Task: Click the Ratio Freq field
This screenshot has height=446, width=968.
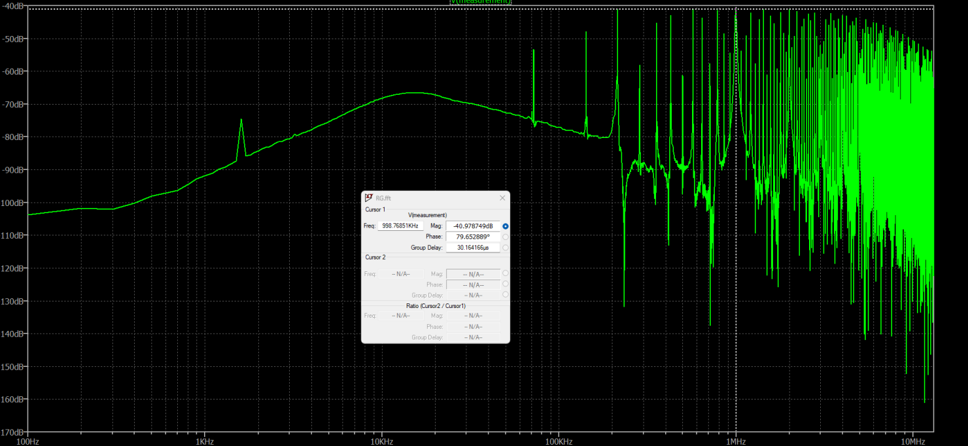Action: click(401, 315)
